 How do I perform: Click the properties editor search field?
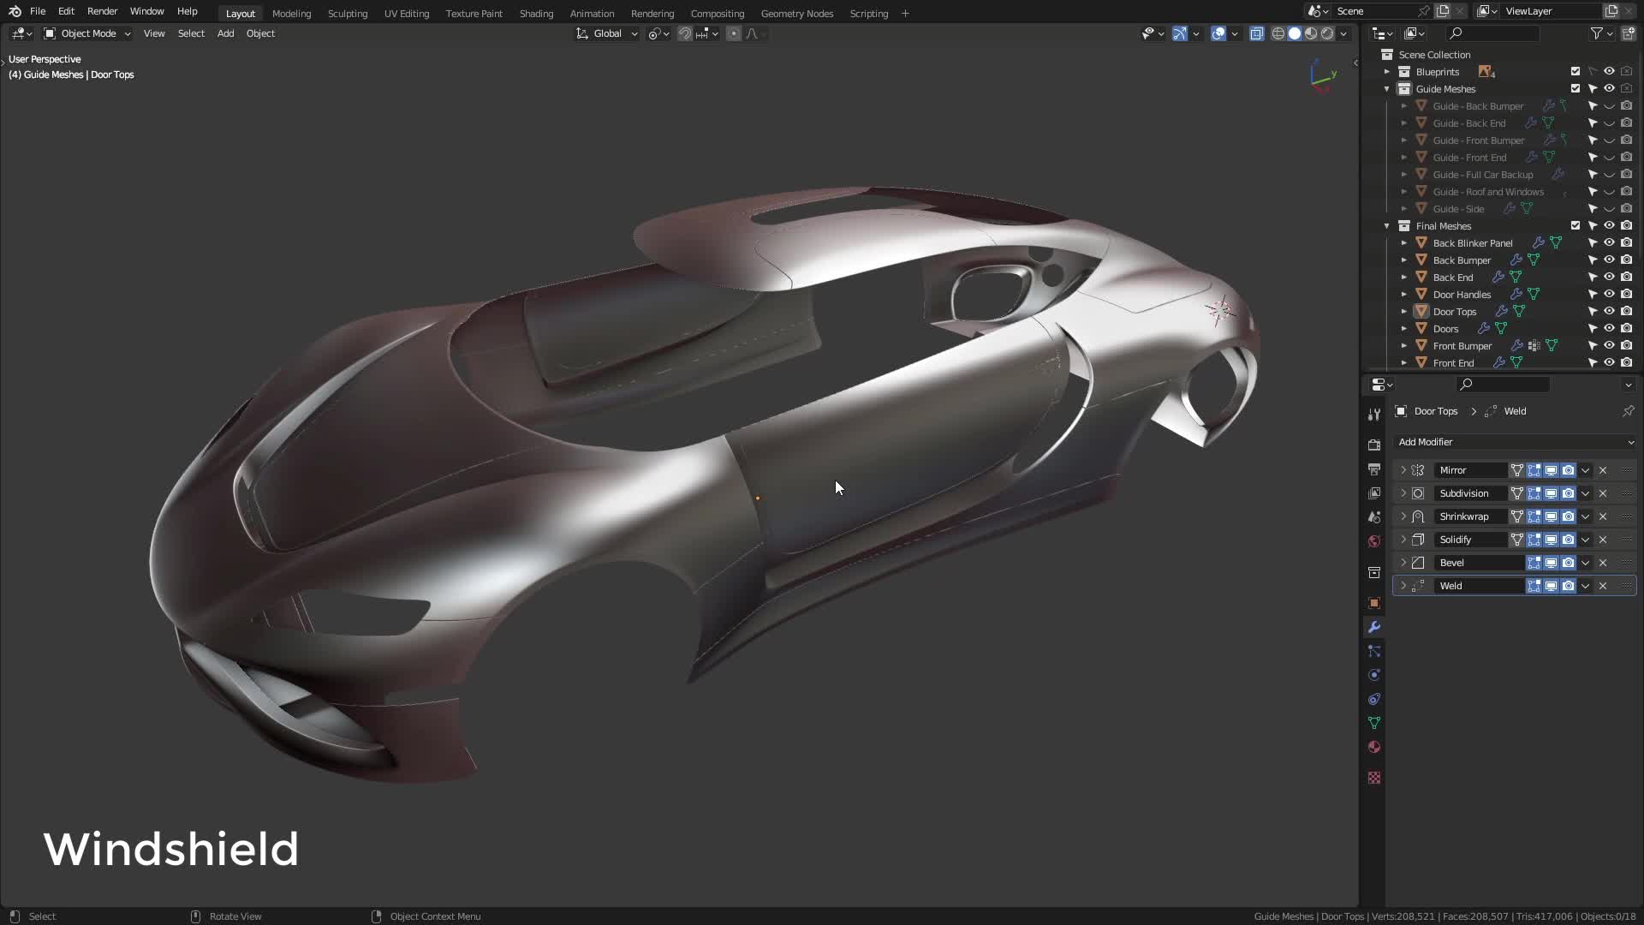tap(1504, 385)
